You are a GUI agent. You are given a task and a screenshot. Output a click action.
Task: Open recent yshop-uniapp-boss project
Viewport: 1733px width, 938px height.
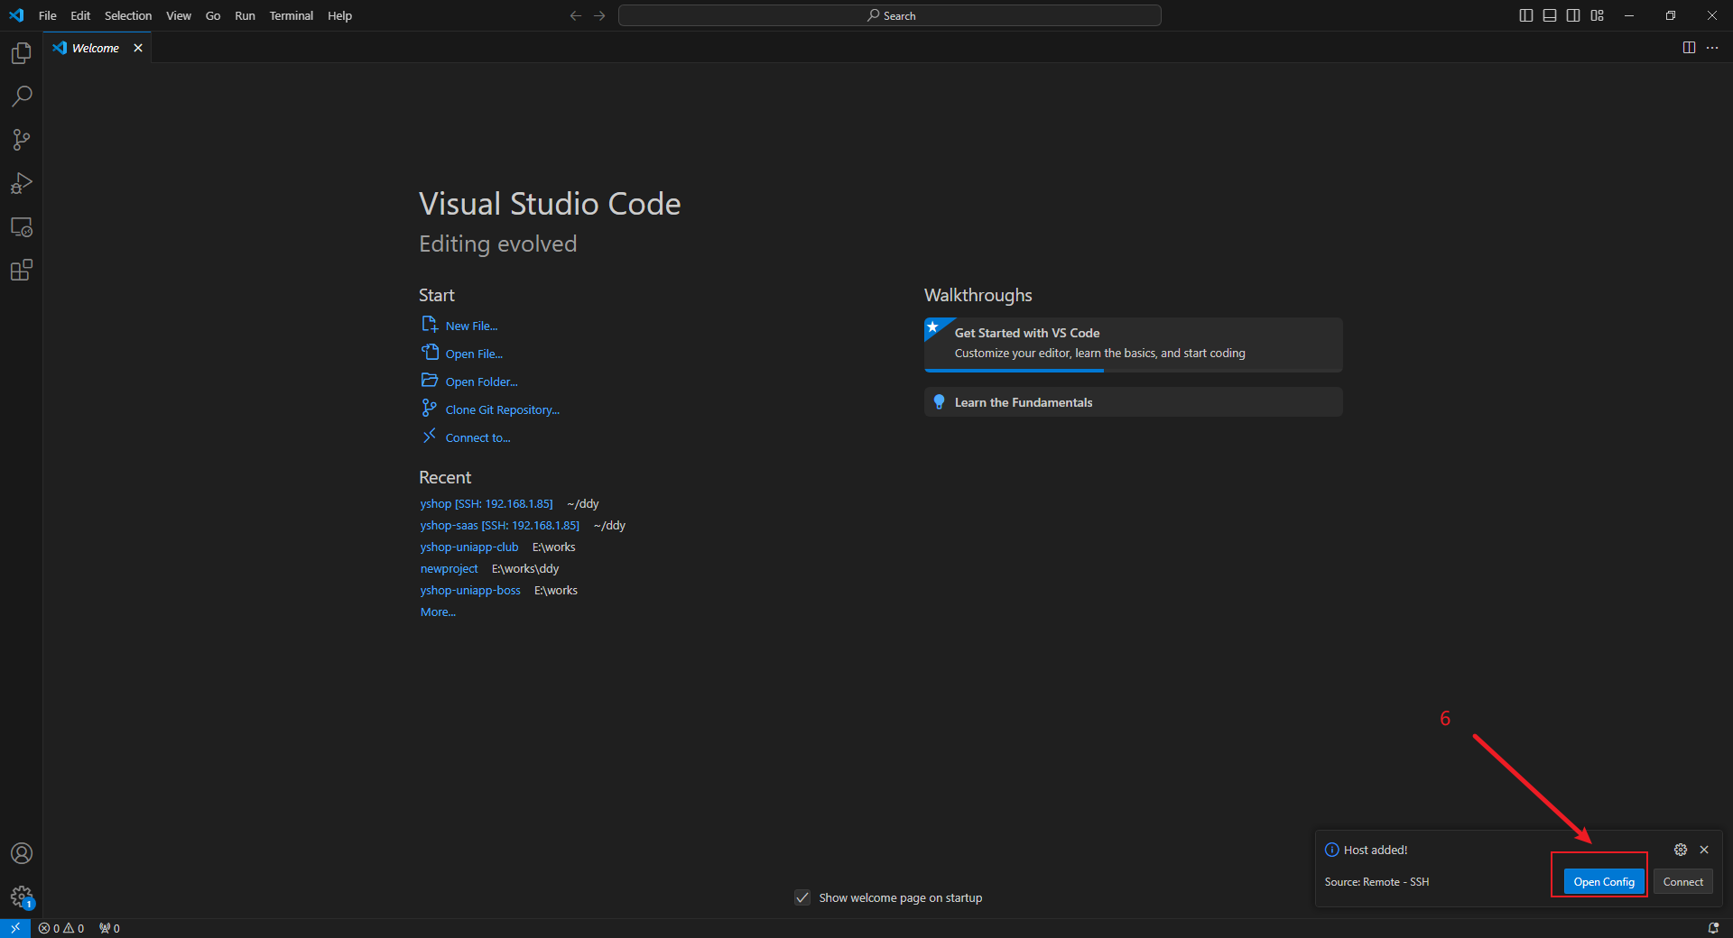(x=470, y=591)
